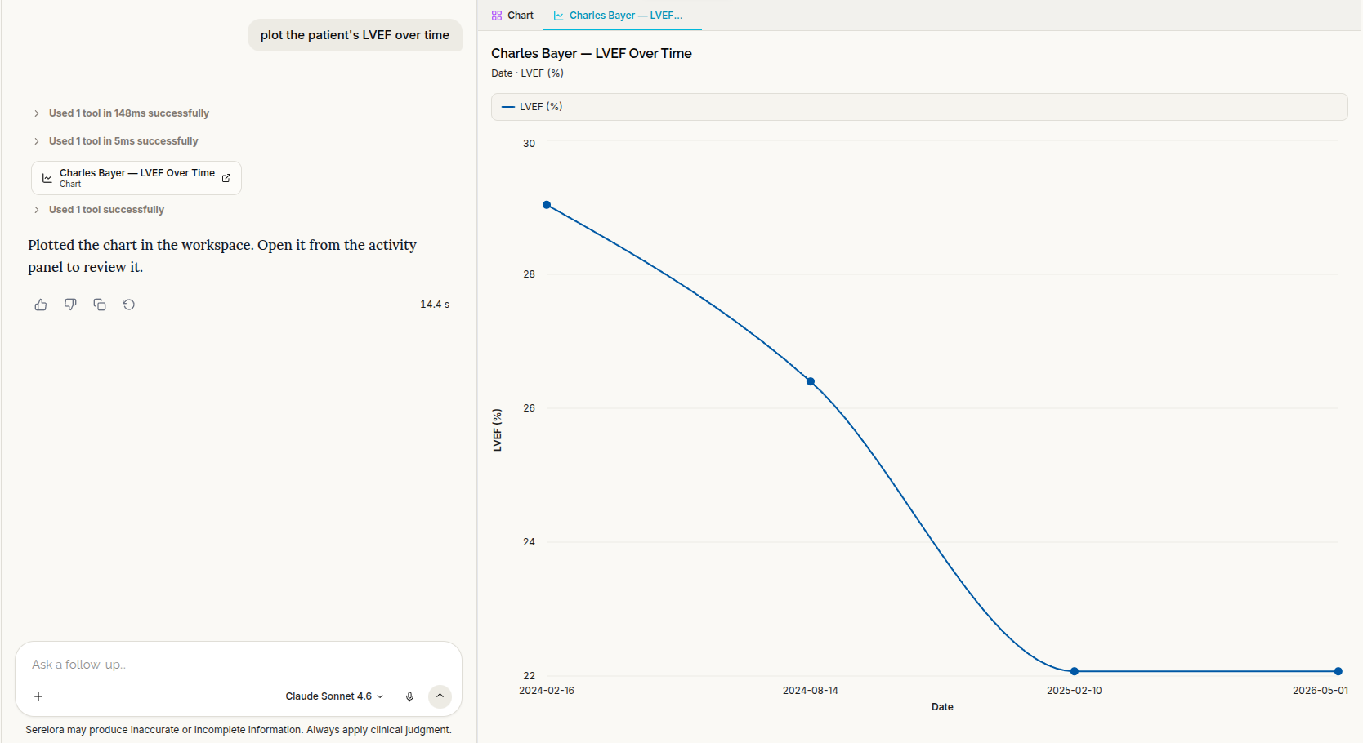Click the 2024-08-14 data point

point(811,381)
